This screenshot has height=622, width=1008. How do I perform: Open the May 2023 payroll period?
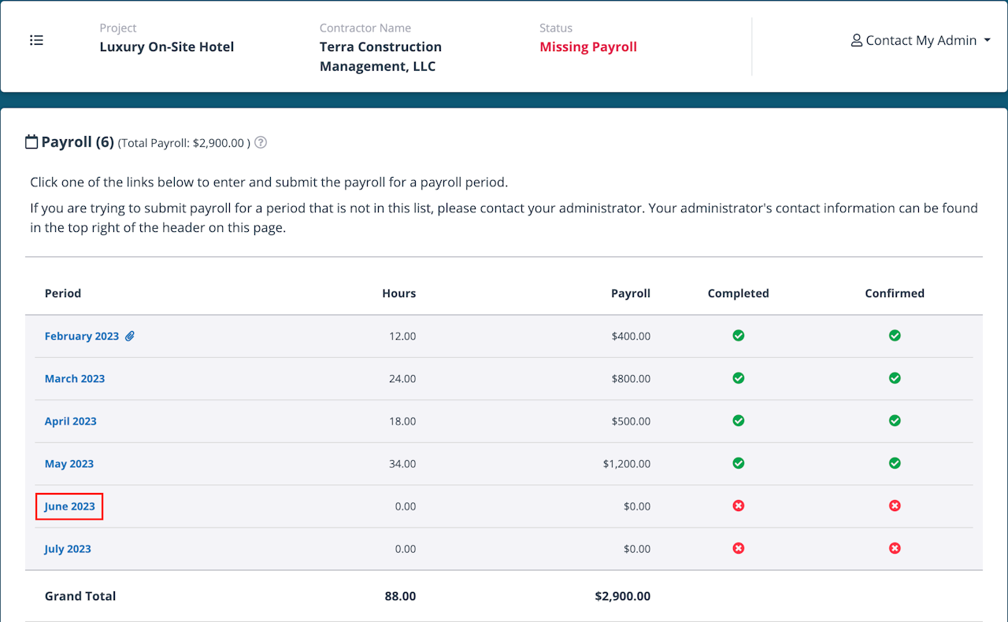tap(69, 464)
